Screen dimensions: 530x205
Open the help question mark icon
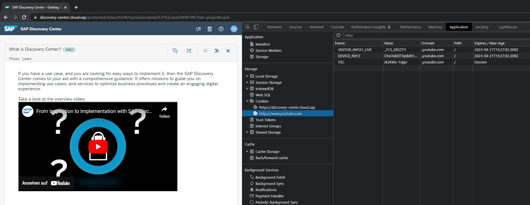coord(221,29)
